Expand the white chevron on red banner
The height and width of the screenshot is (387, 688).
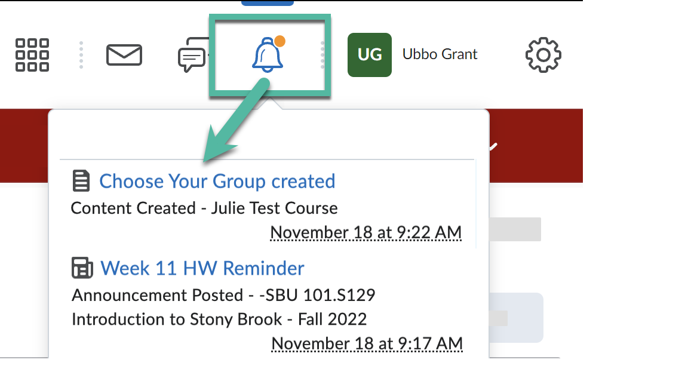494,146
